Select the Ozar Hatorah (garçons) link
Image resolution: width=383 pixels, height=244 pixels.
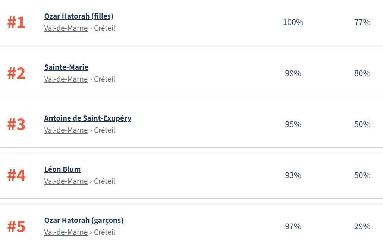coord(84,220)
